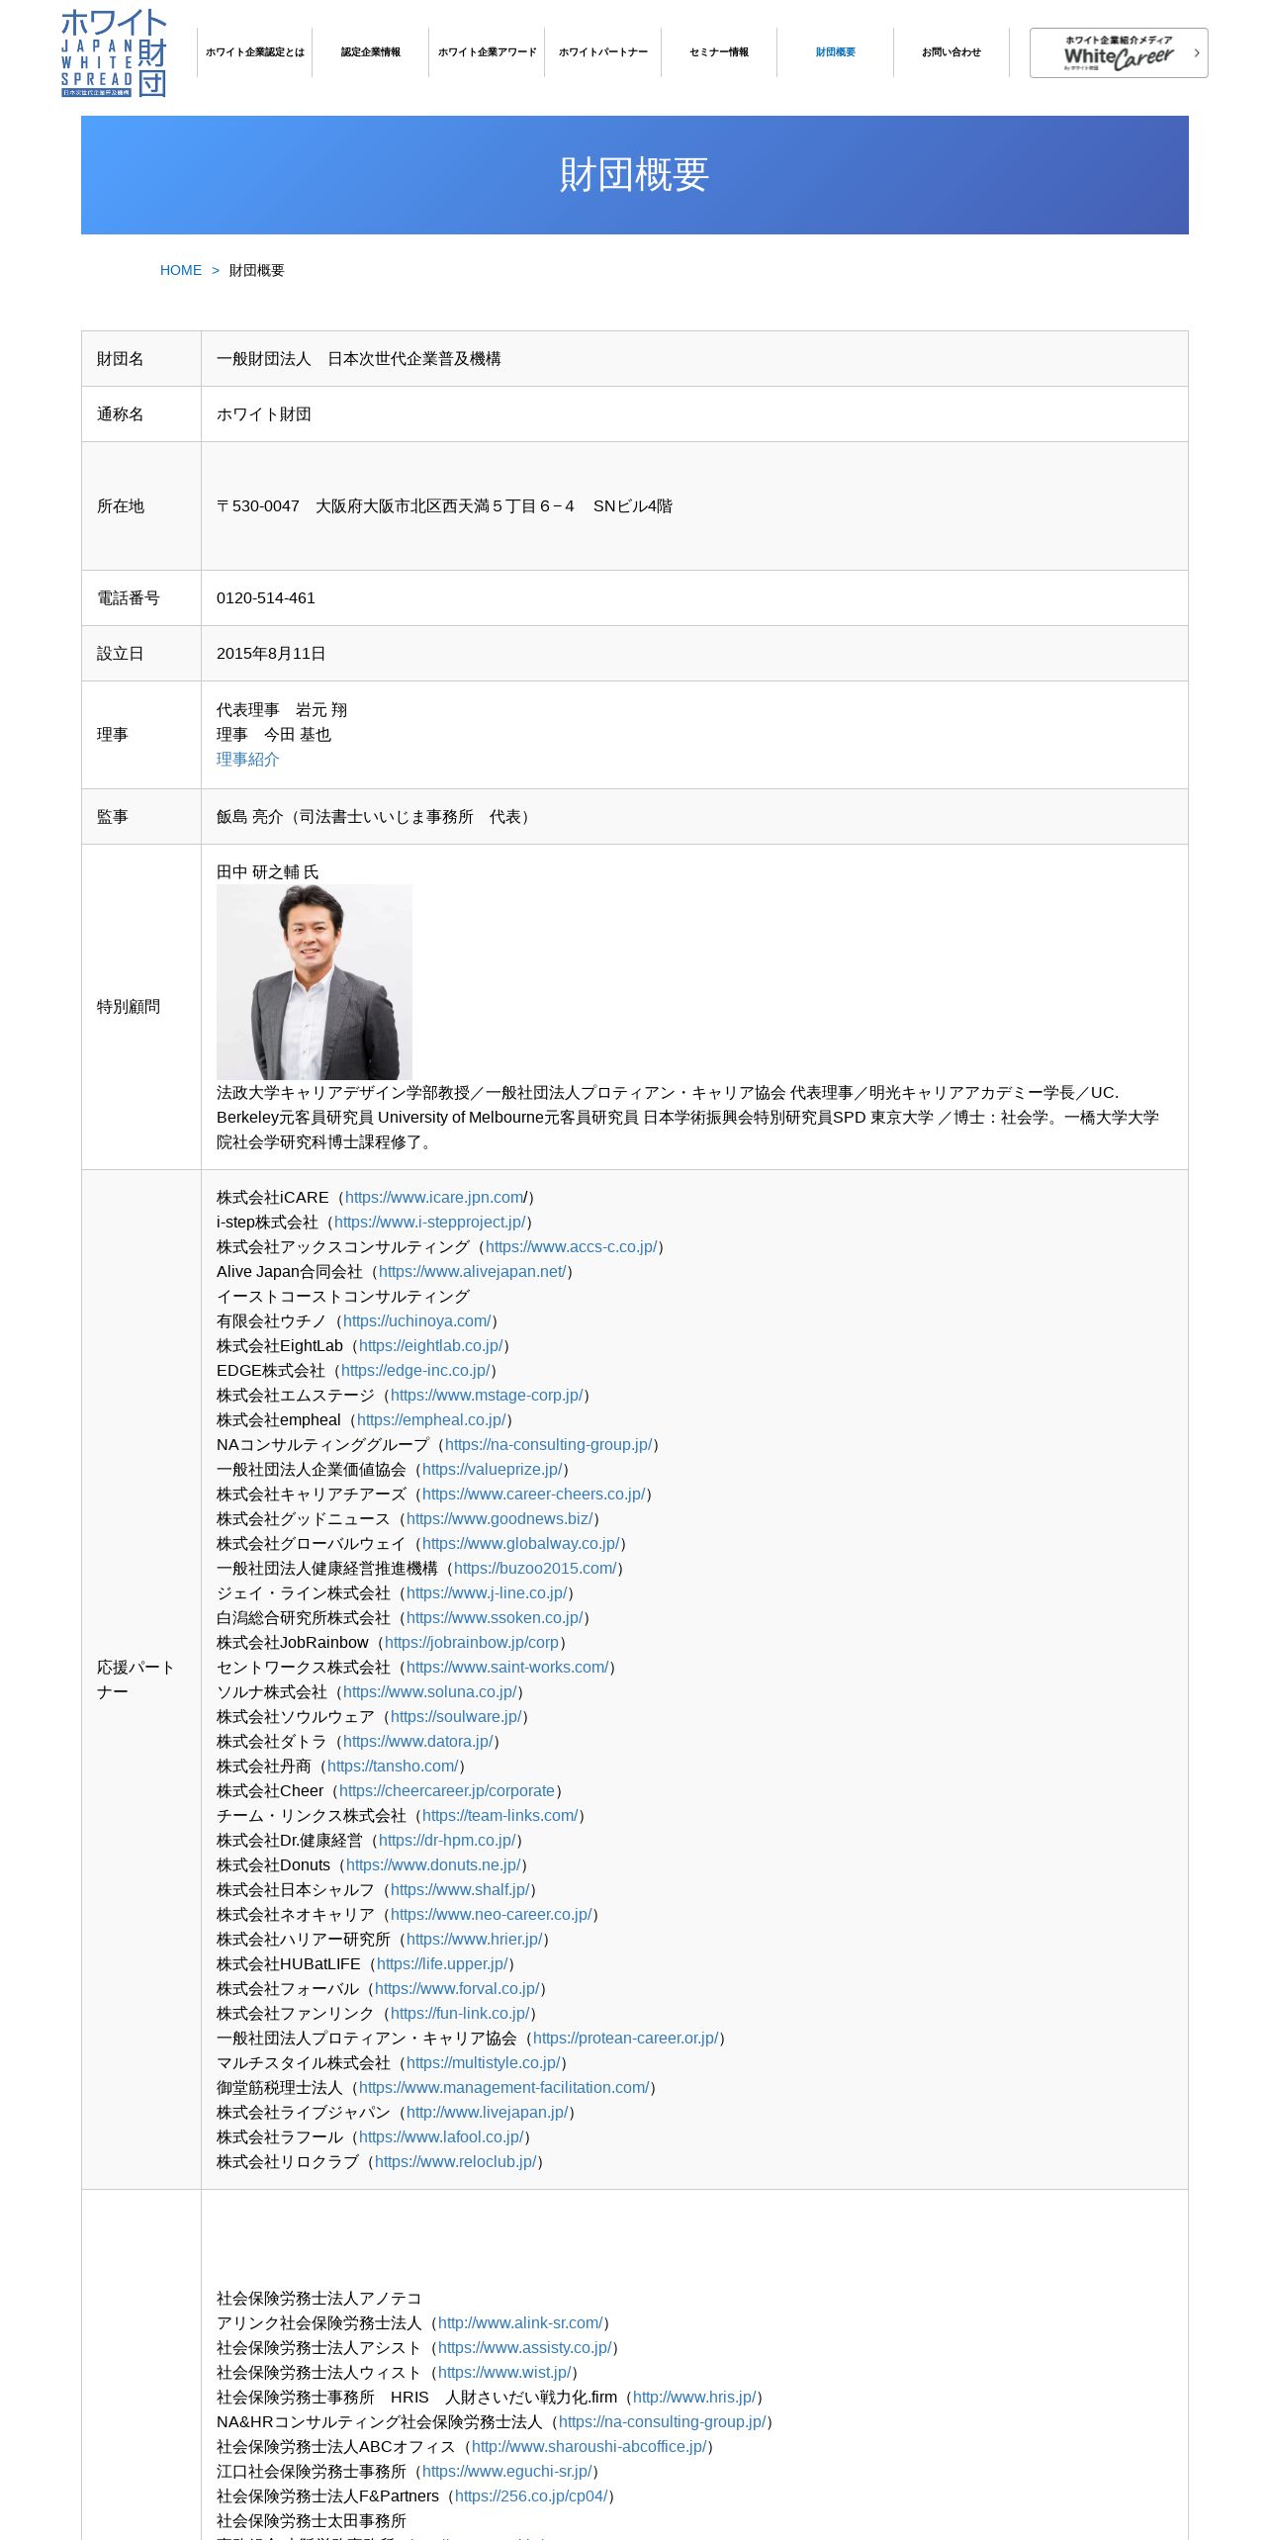Open the livejapan.jp link

488,2113
